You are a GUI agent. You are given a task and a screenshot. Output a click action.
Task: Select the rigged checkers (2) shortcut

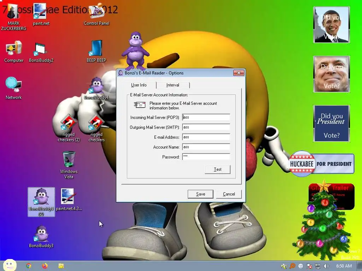69,128
